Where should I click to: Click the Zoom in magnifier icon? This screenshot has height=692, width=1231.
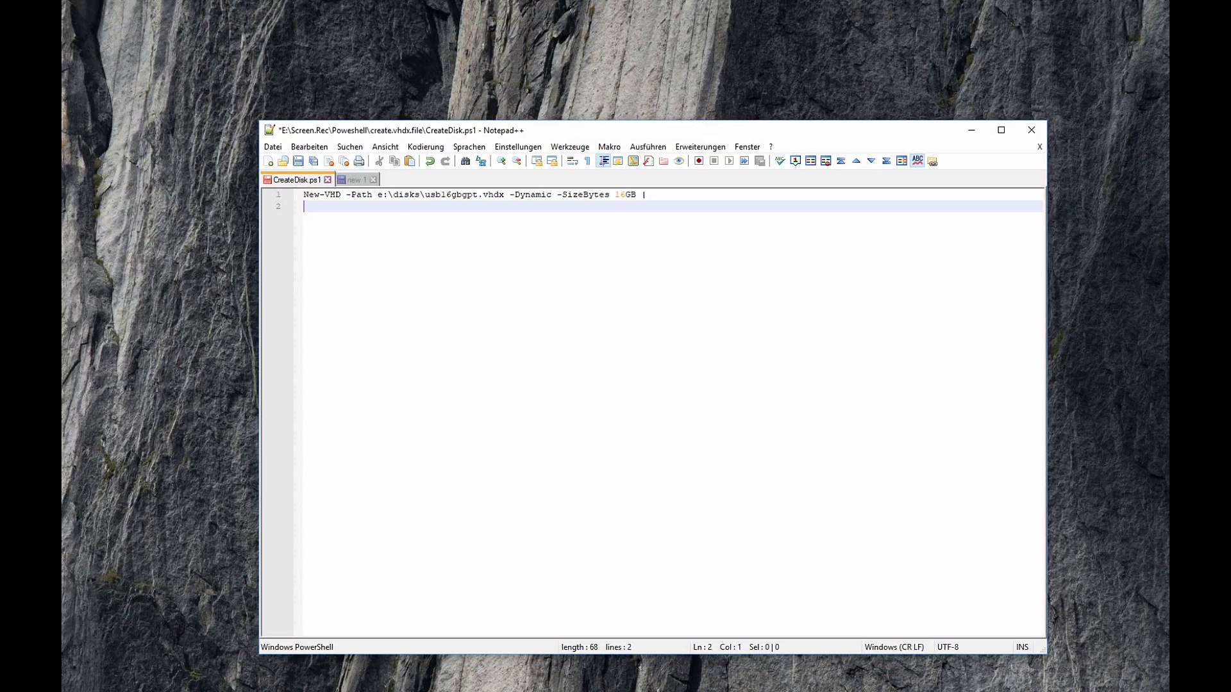pos(501,161)
